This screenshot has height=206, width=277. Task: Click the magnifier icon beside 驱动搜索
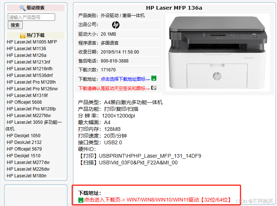[x=23, y=8]
